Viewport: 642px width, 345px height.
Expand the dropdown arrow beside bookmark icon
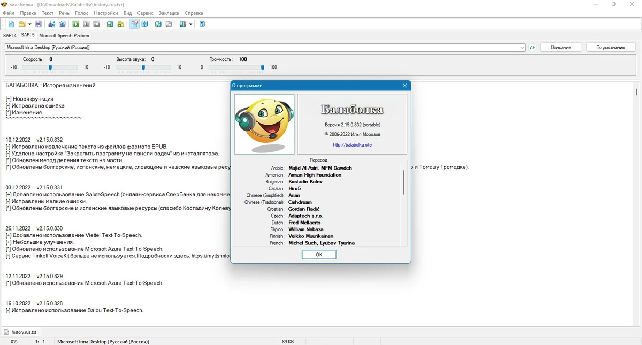click(x=190, y=24)
